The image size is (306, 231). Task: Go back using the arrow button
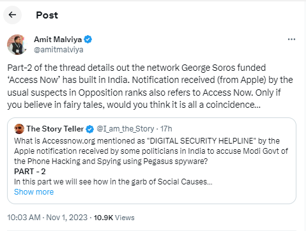[12, 15]
